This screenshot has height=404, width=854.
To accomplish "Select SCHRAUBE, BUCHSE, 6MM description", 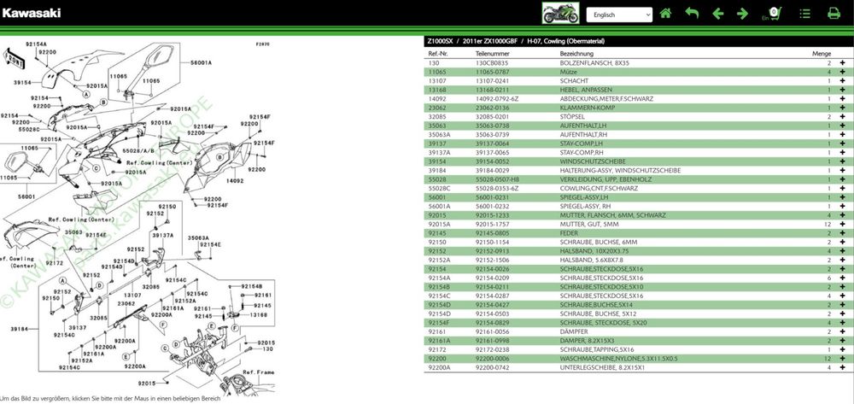I will (599, 243).
